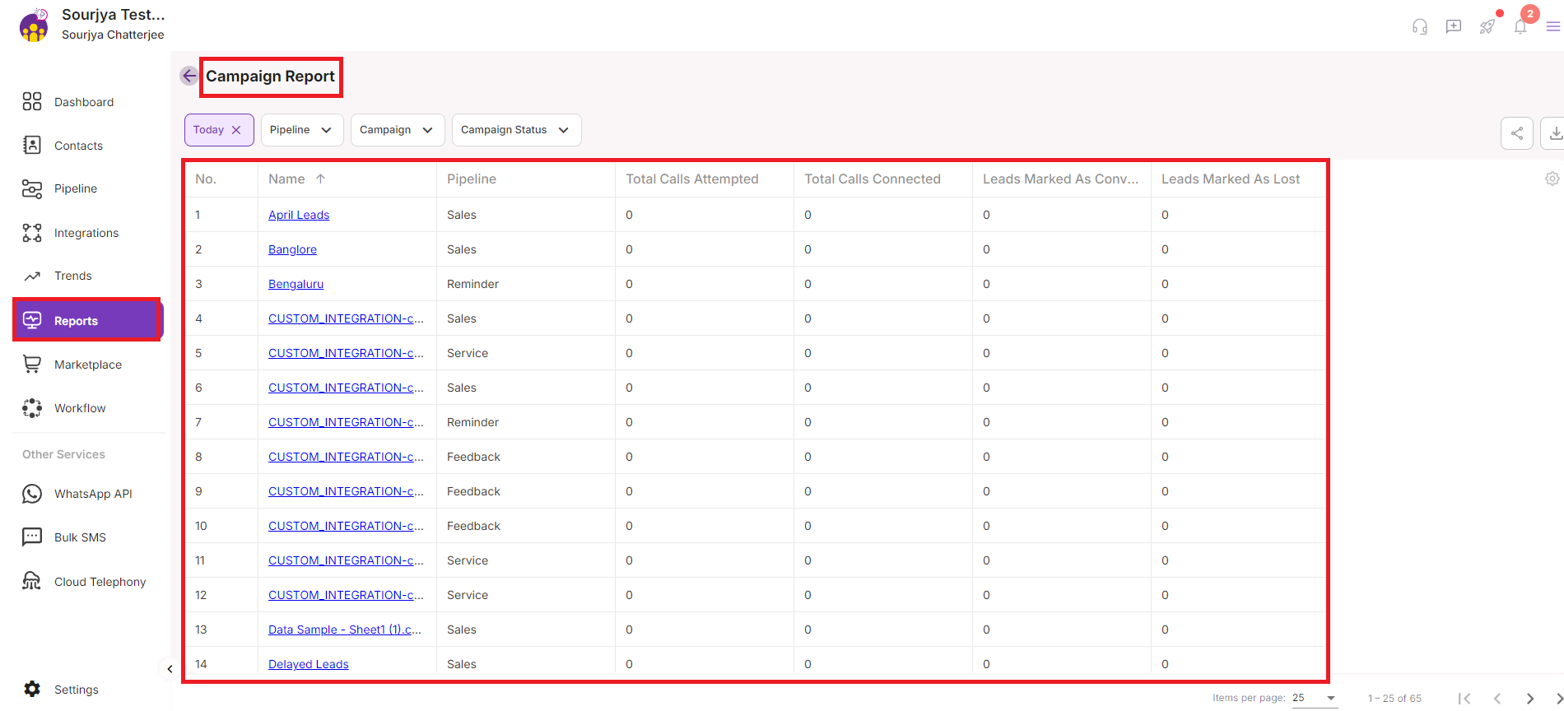Open Dashboard from the sidebar
The image size is (1564, 711).
83,102
